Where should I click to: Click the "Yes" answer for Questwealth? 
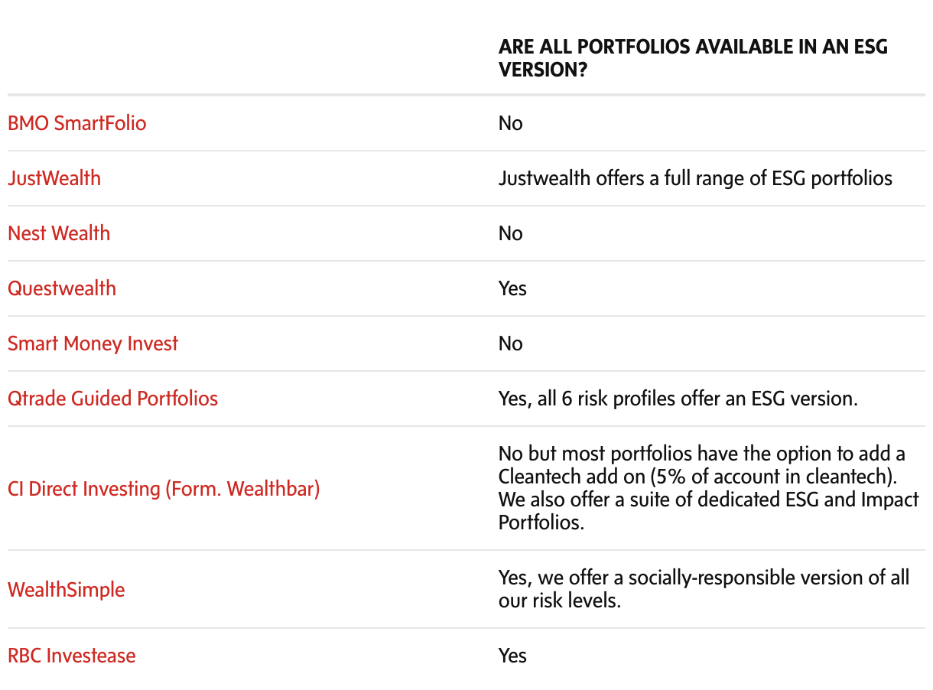[x=512, y=288]
